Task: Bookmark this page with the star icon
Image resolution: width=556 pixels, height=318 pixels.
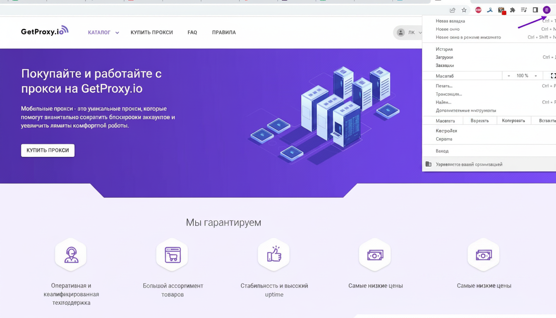Action: pos(464,10)
